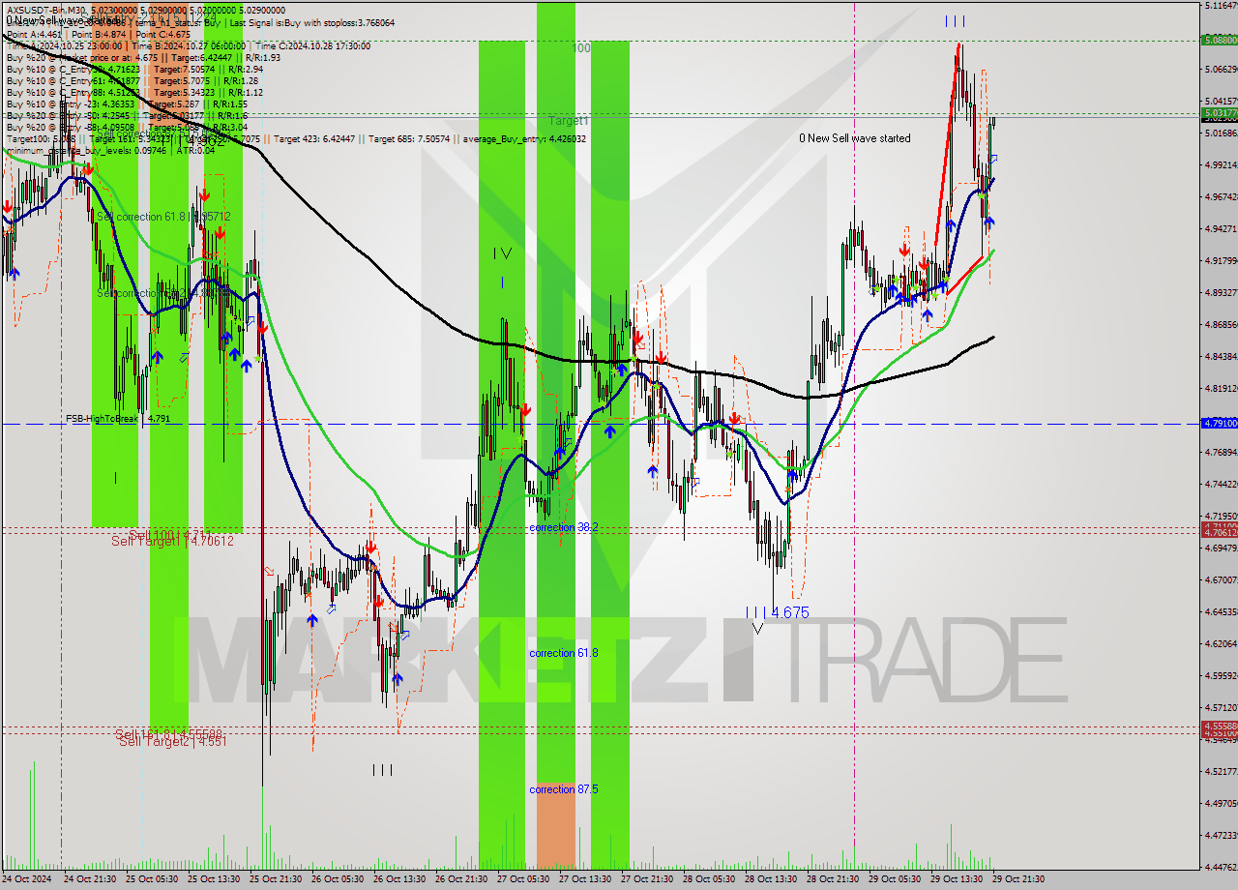The height and width of the screenshot is (890, 1238).
Task: Click the 'Target1' label on green band
Action: 569,121
